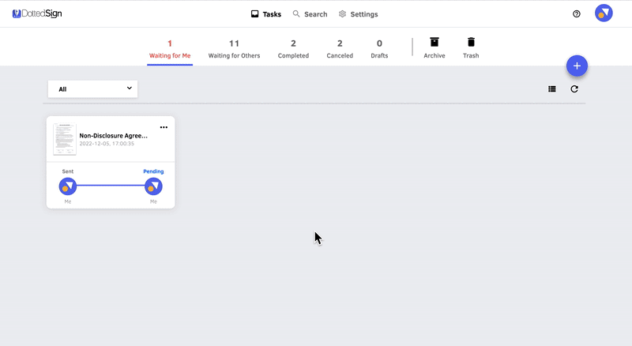This screenshot has width=632, height=346.
Task: Click the help question mark icon
Action: (x=577, y=13)
